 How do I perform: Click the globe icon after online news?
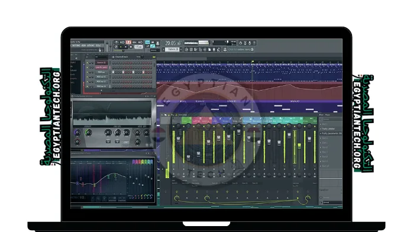click(252, 49)
